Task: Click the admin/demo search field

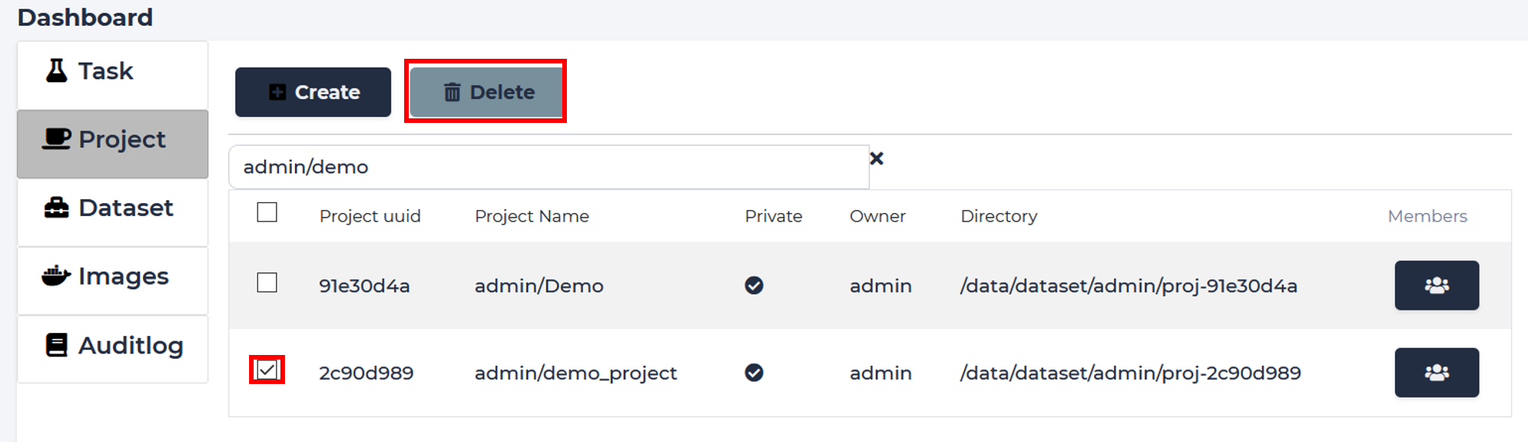Action: pos(549,166)
